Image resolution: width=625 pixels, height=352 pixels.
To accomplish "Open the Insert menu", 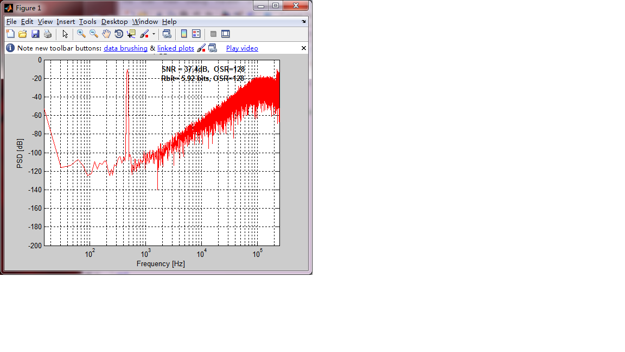I will pyautogui.click(x=65, y=22).
